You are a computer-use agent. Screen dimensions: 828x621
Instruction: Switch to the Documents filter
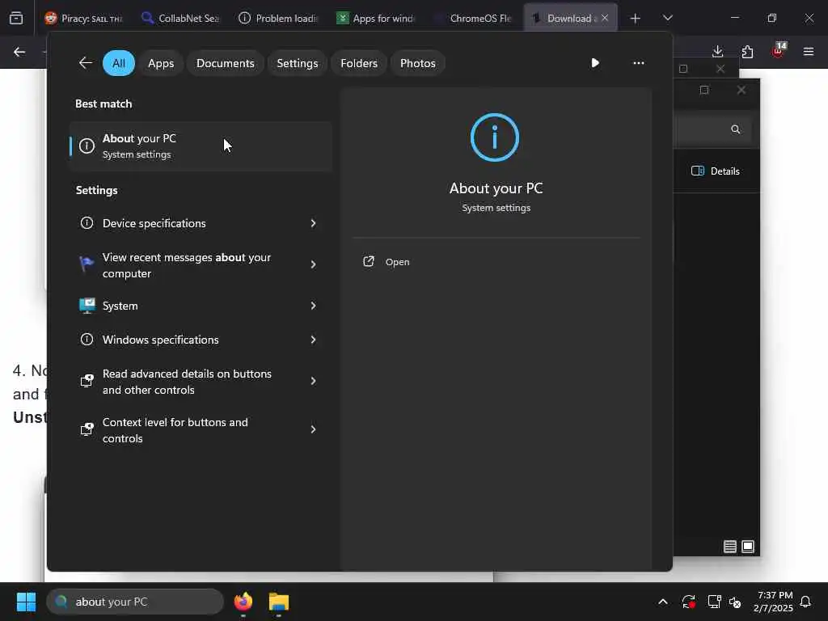226,63
